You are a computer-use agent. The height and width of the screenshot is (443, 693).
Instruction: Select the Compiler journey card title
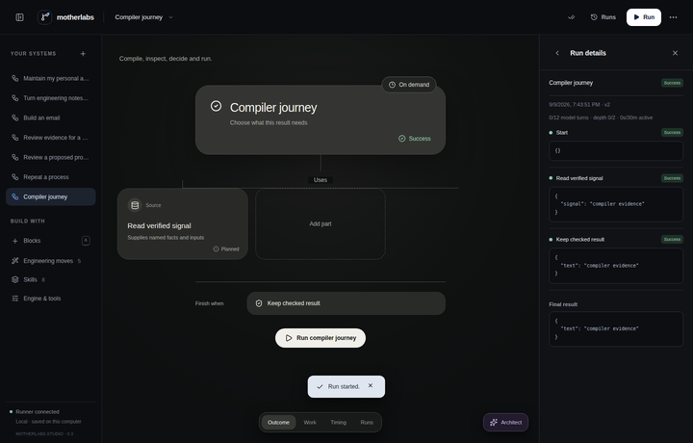coord(273,108)
